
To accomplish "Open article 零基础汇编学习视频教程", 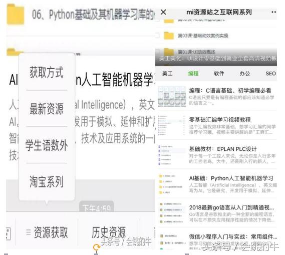I will point(217,126).
